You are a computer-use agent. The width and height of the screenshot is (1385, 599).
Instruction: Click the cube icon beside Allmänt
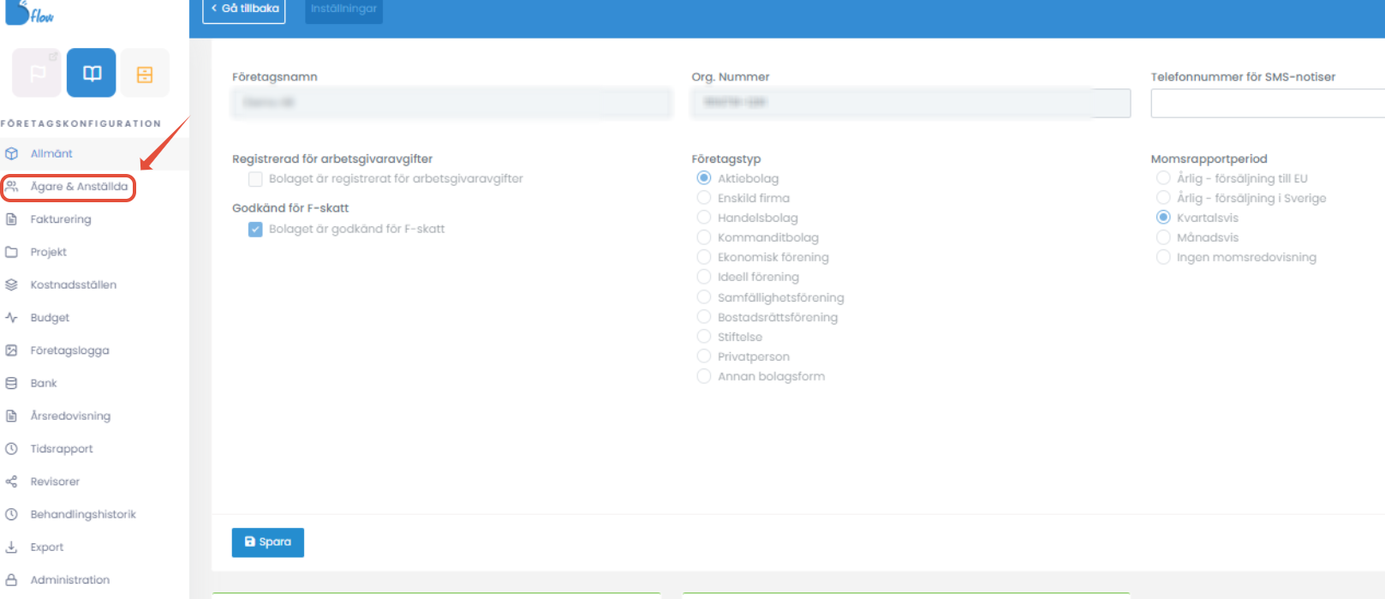click(x=12, y=153)
